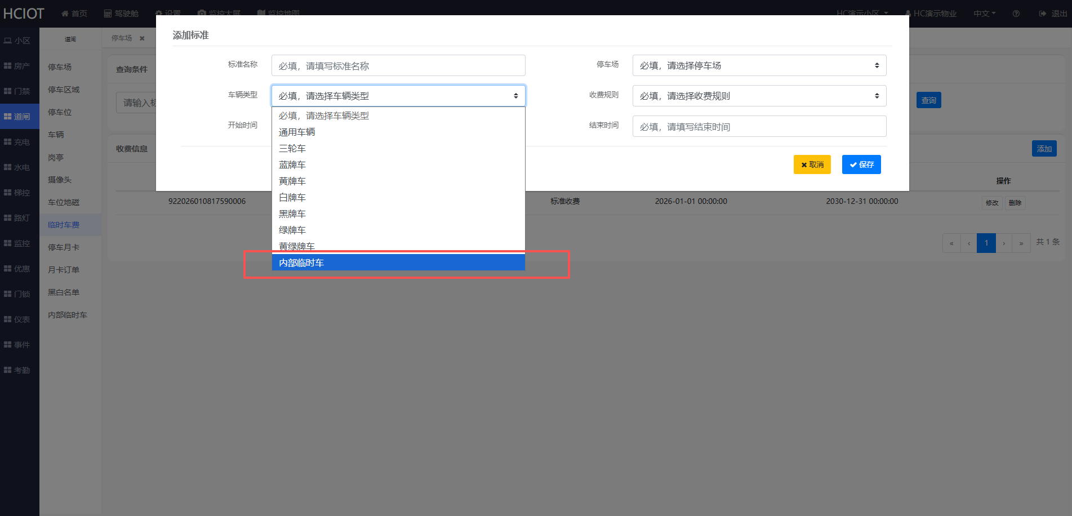Screen dimensions: 1072x516
Task: Expand the 停车场 parking lot dropdown
Action: click(x=759, y=65)
